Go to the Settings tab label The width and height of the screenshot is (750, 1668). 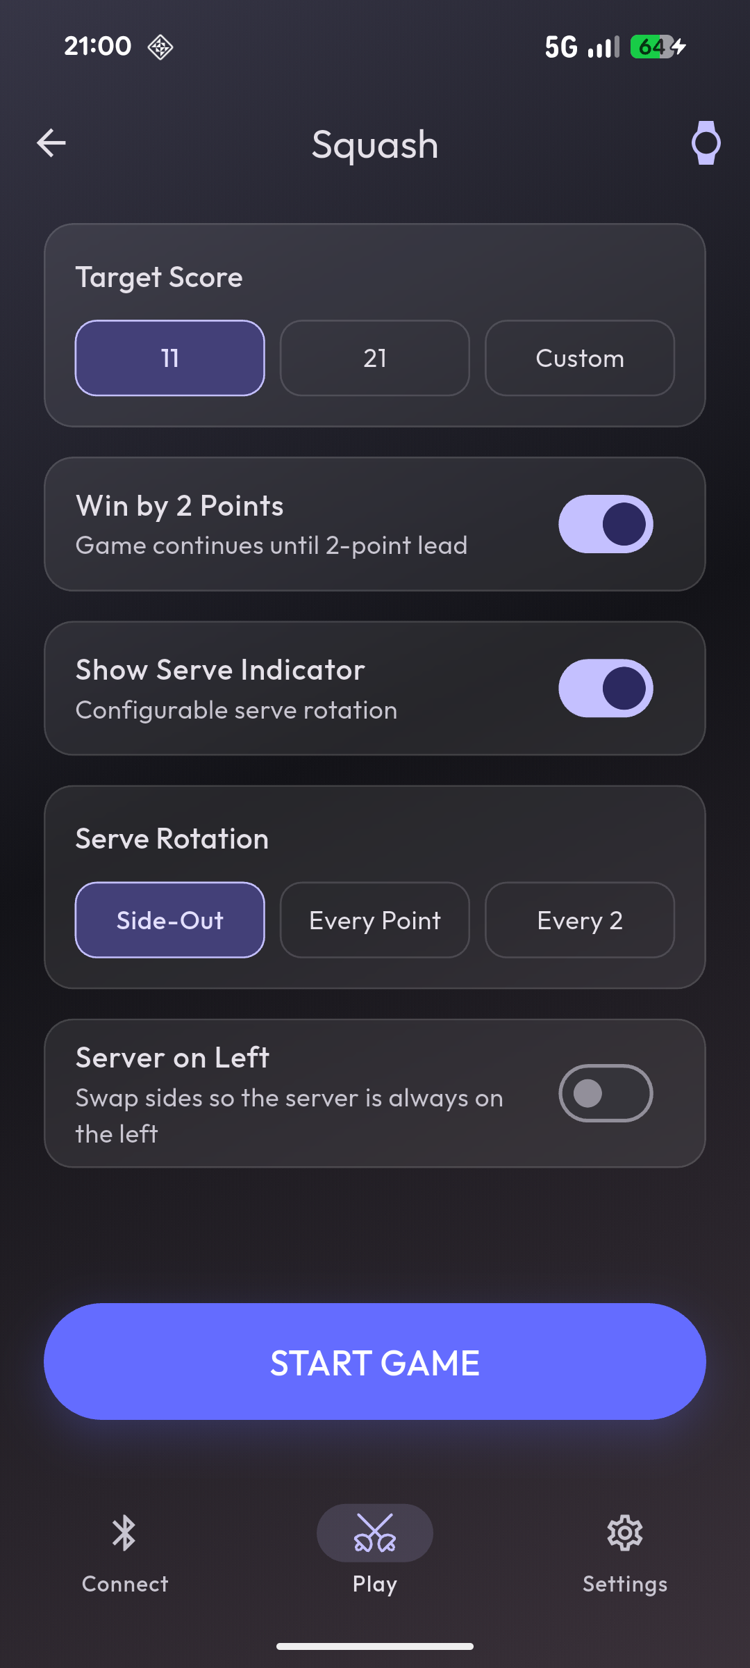point(625,1584)
